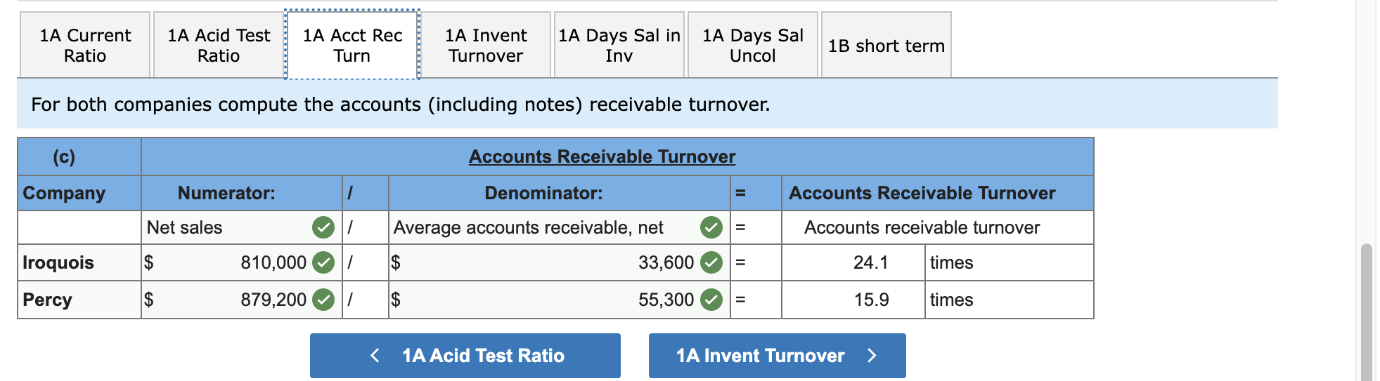Click the checkmark next to Iroquois 33,600
1380x381 pixels.
(x=711, y=262)
